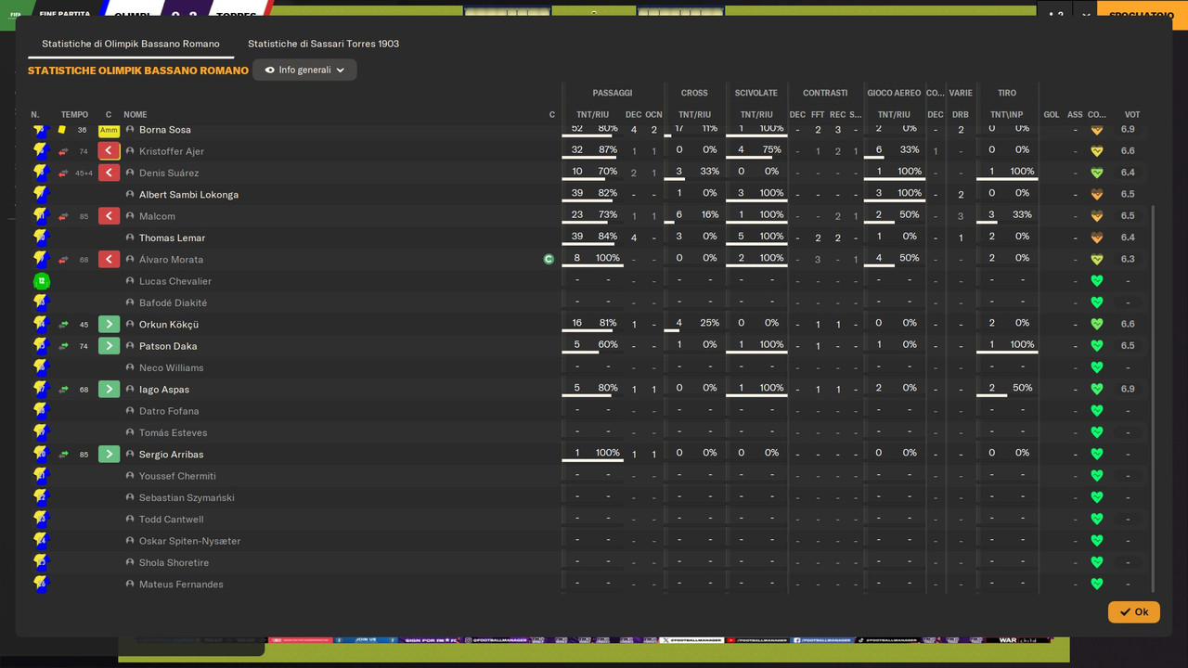Viewport: 1188px width, 668px height.
Task: Sort by the GOL column header
Action: [1052, 115]
